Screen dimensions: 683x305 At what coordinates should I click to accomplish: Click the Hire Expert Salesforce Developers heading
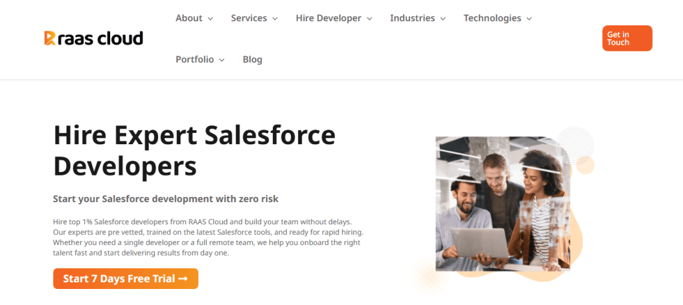[194, 150]
